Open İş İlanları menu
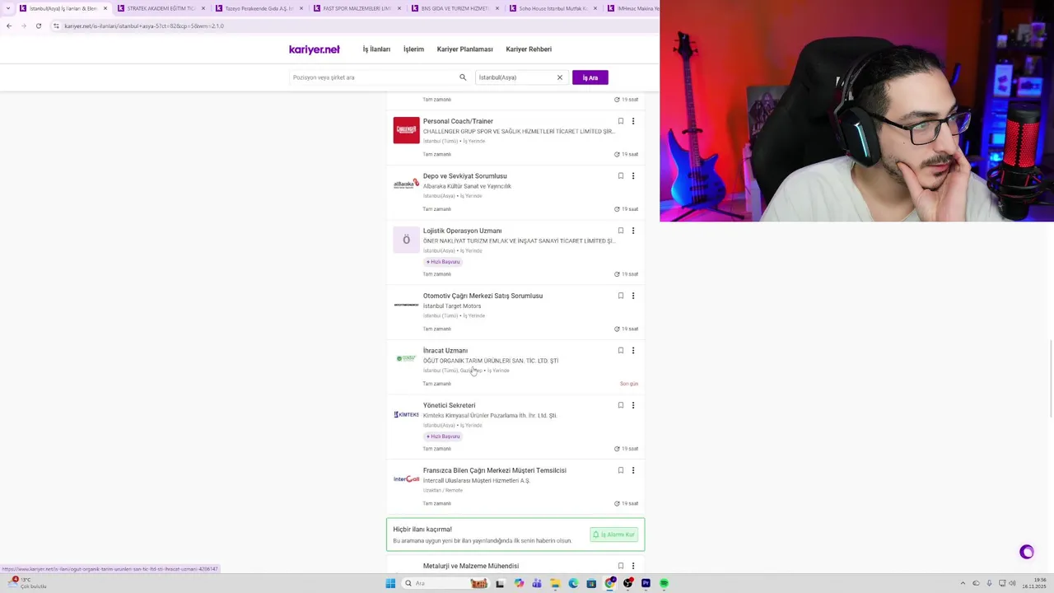This screenshot has width=1054, height=593. (376, 49)
